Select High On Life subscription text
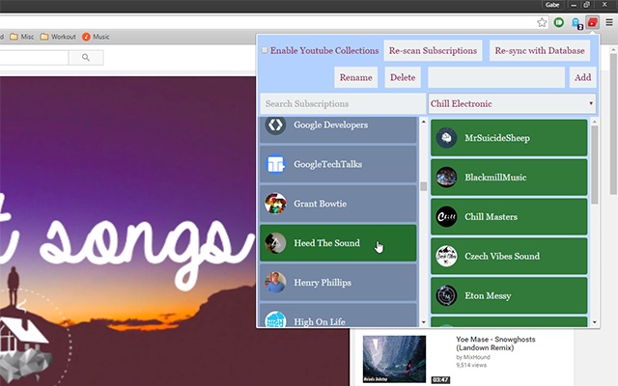 320,321
